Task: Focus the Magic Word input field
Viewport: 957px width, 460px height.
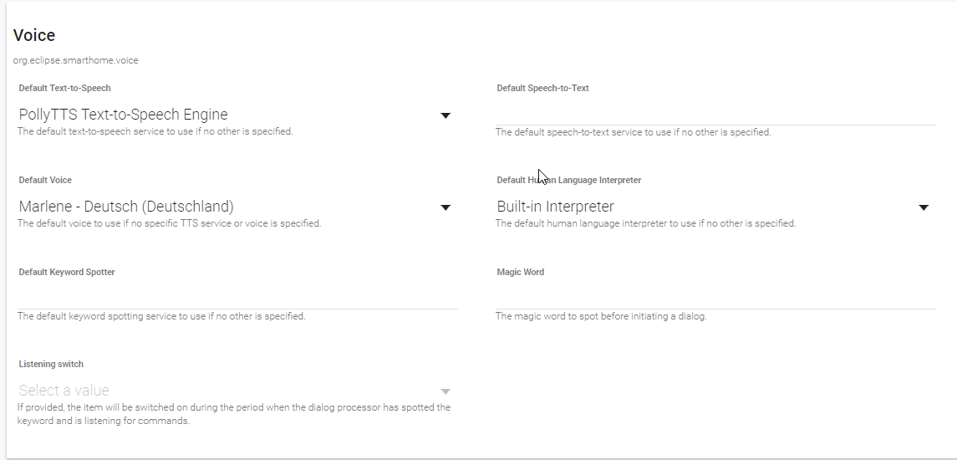Action: [715, 298]
